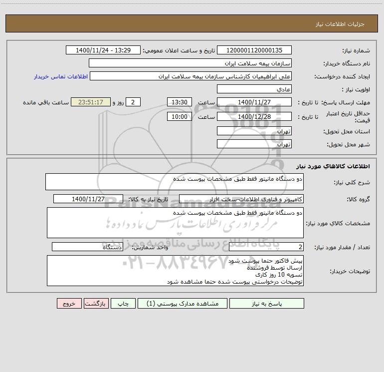Click the تاریخ و ساعت اعلان عمومی label
Viewport: 384px width, 372px height.
179,50
